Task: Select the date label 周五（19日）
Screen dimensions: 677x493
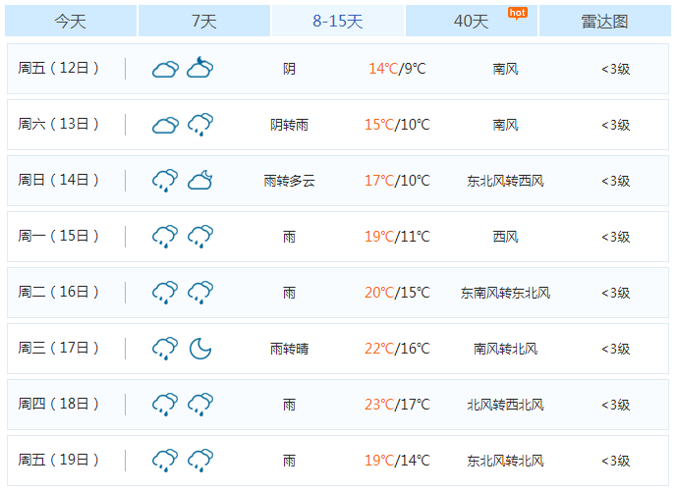Action: (x=58, y=461)
